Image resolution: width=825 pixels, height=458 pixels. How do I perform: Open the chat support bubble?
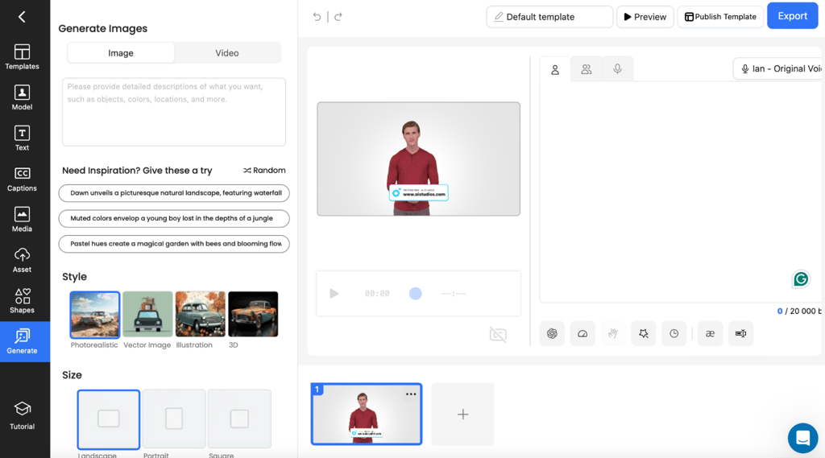(x=803, y=438)
